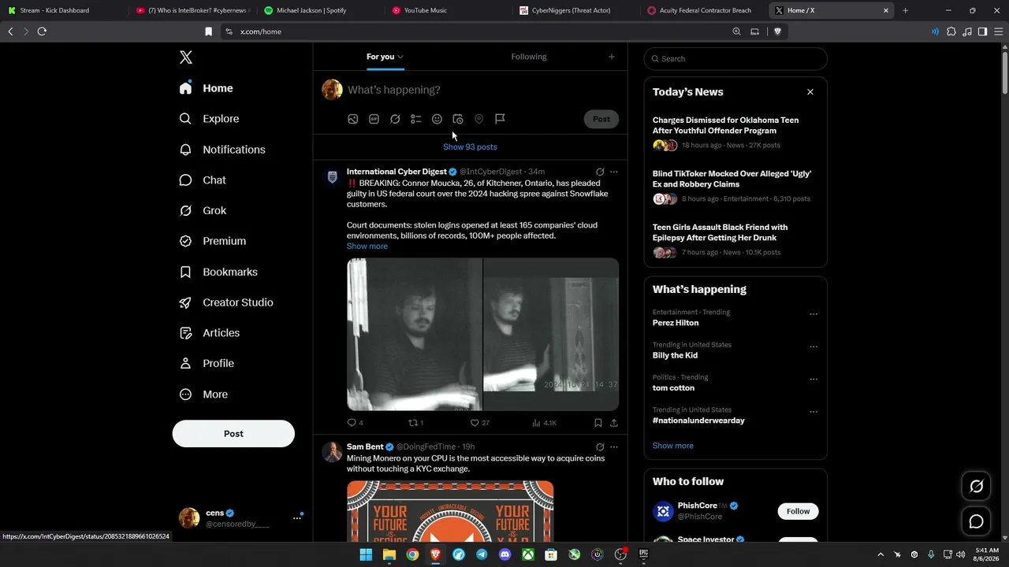
Task: Open Discord from the taskbar
Action: [505, 554]
